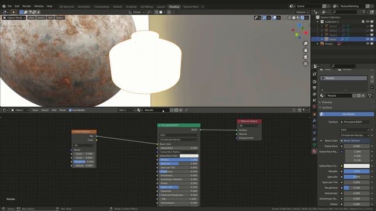Collapse the Surface panel

[327, 108]
